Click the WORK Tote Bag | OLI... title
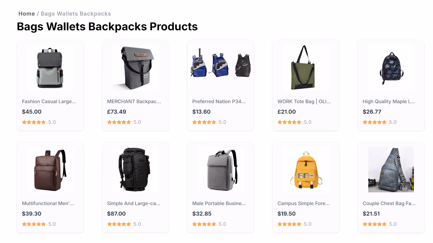The width and height of the screenshot is (433, 243). (x=304, y=101)
